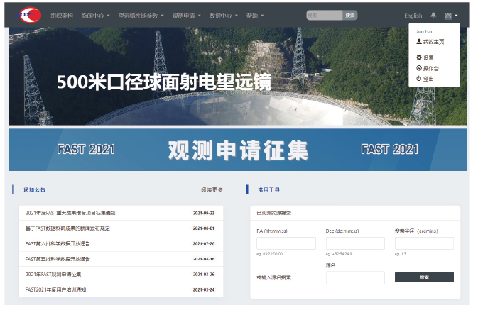Click the person icon next to 我的主页
Image resolution: width=478 pixels, height=310 pixels.
[x=419, y=41]
